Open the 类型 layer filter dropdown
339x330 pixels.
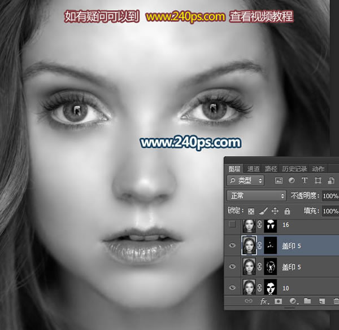coord(245,181)
